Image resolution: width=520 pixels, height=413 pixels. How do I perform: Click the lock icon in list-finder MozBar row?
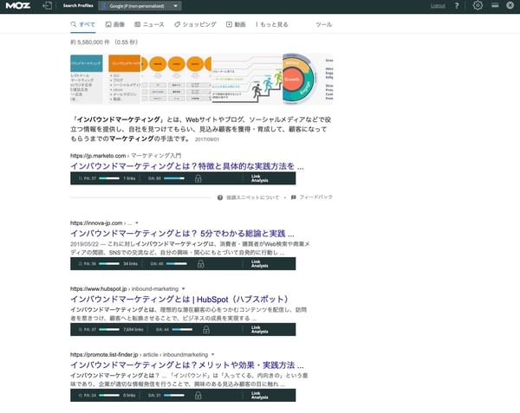pyautogui.click(x=198, y=396)
